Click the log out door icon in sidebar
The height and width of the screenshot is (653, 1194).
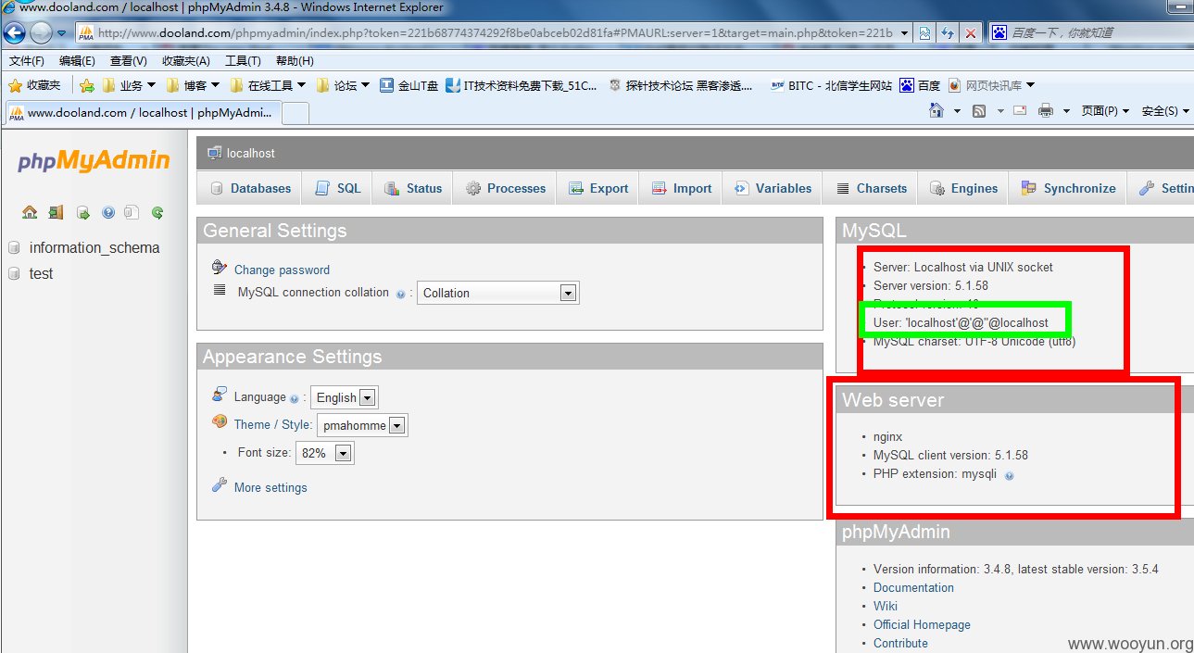(56, 212)
